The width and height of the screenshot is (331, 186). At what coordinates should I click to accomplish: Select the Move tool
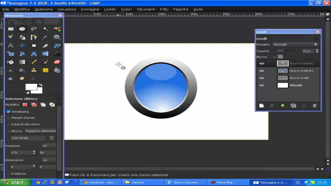[x=22, y=45]
